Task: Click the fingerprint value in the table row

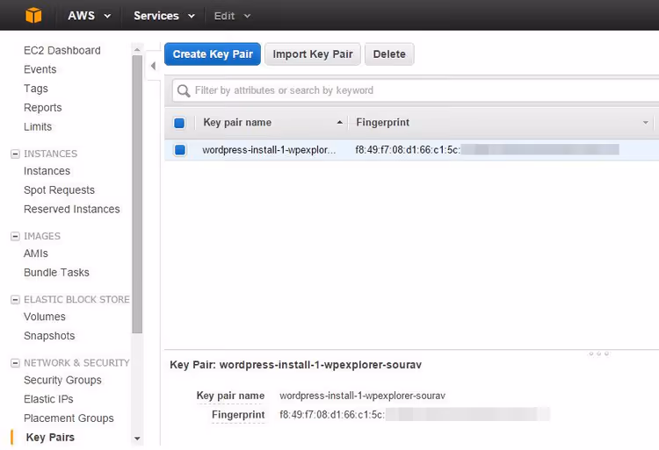Action: tap(487, 150)
